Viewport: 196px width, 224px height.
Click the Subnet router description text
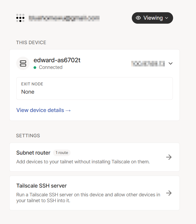pyautogui.click(x=83, y=161)
